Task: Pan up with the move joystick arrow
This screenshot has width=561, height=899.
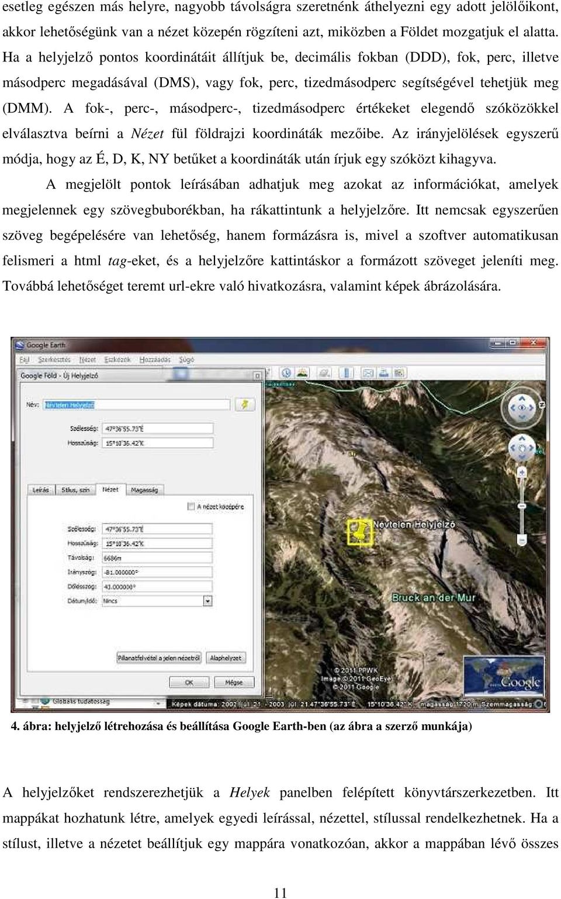Action: tap(522, 439)
